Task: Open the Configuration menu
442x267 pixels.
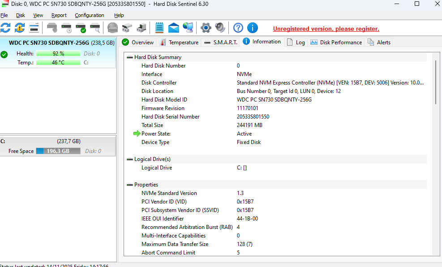Action: [x=90, y=15]
